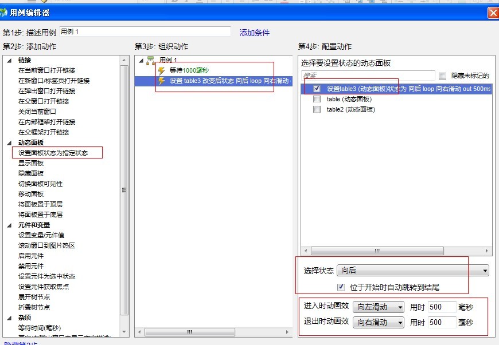The image size is (499, 345).
Task: Open the 退出时动画效 dropdown
Action: [x=379, y=323]
